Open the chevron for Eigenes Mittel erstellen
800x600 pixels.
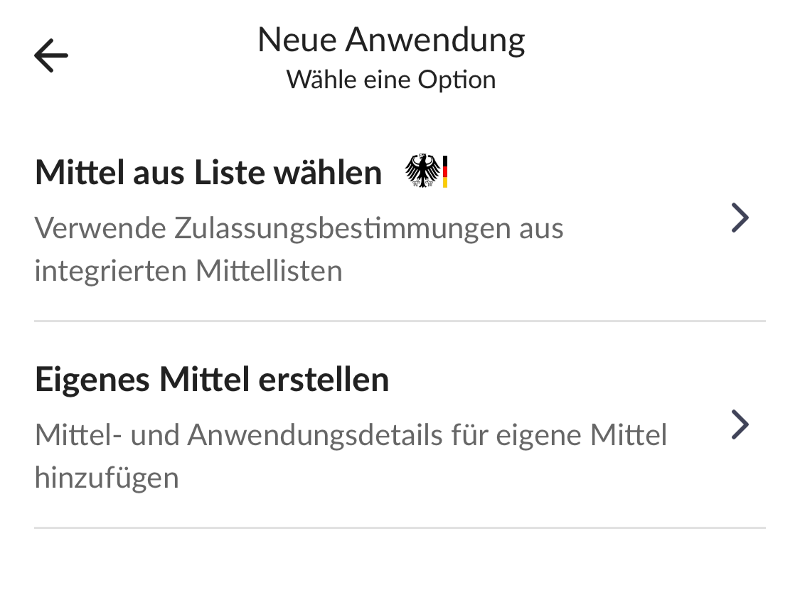(740, 425)
